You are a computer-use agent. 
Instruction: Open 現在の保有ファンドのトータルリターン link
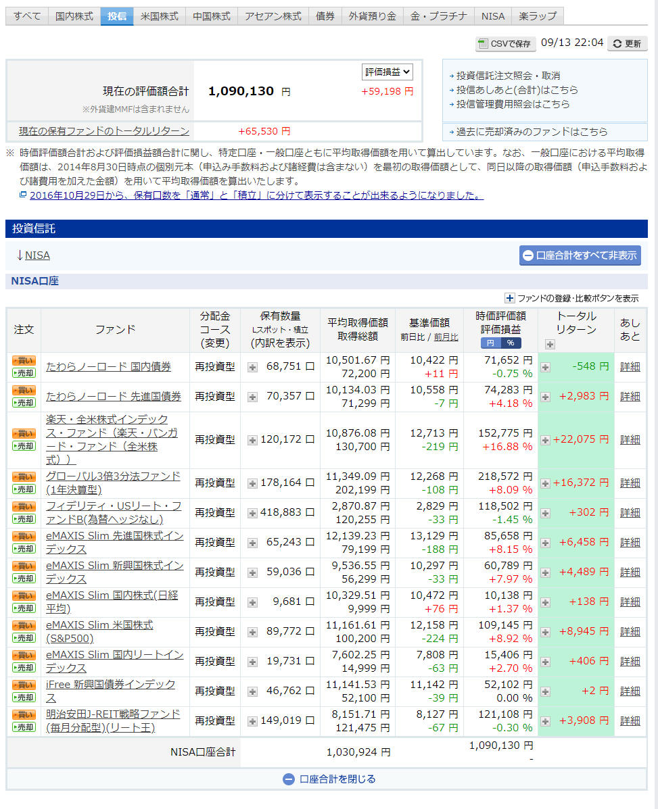click(x=104, y=131)
